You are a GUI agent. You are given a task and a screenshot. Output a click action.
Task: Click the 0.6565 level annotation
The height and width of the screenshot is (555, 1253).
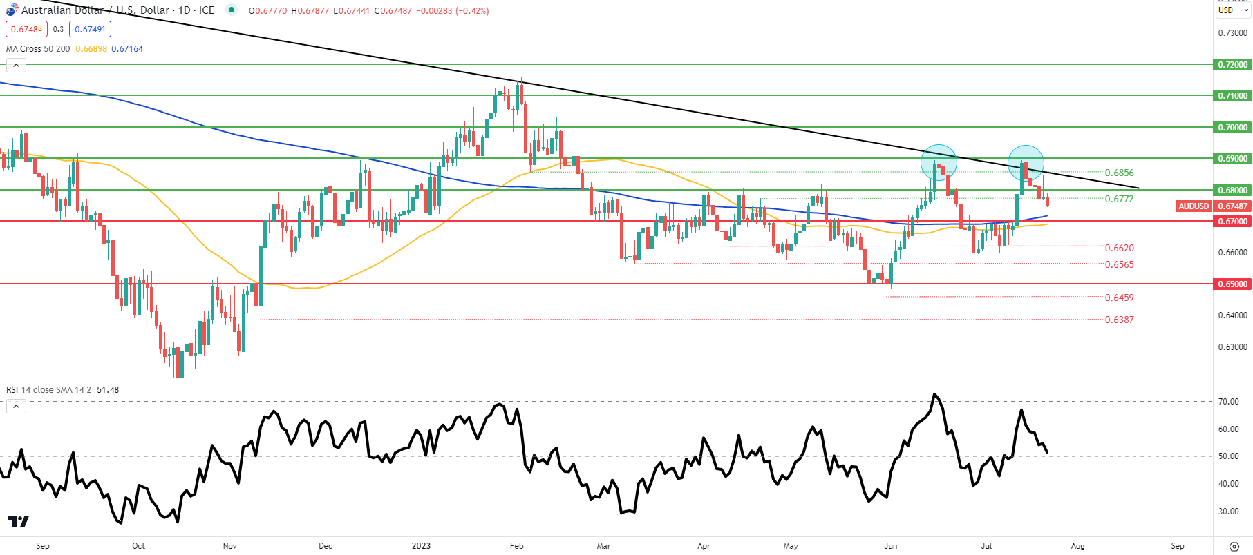point(1119,264)
